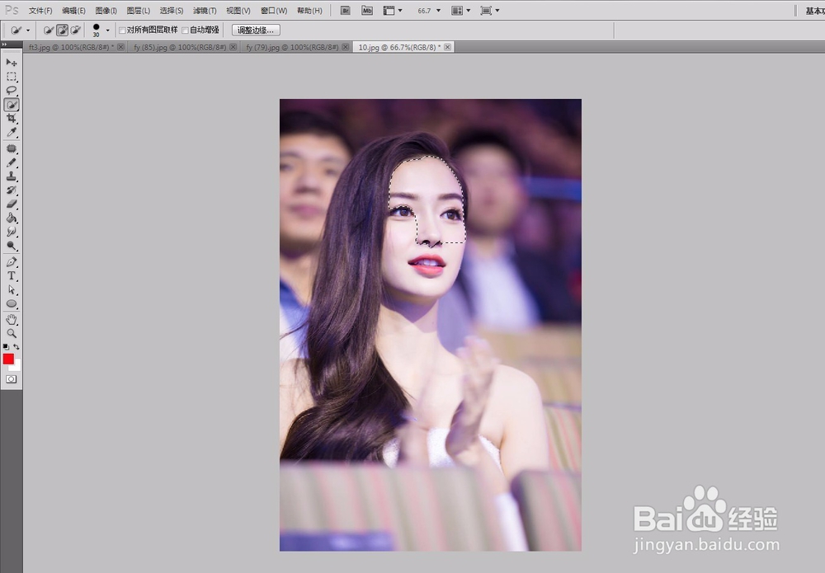Choose Add to Selection mode

62,30
